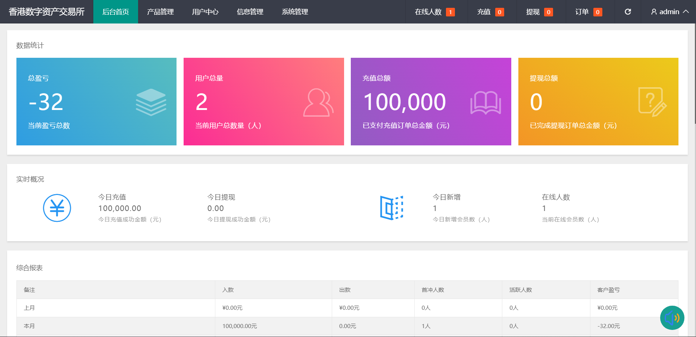The height and width of the screenshot is (337, 696).
Task: Click the teal speaker sound icon
Action: pyautogui.click(x=672, y=318)
